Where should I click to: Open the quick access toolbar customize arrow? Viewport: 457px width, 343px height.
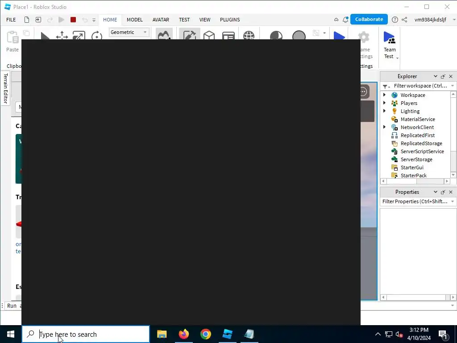(94, 20)
